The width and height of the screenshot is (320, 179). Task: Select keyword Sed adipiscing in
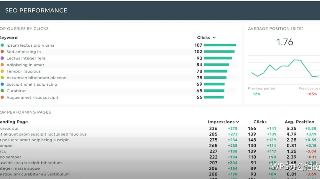coord(24,52)
